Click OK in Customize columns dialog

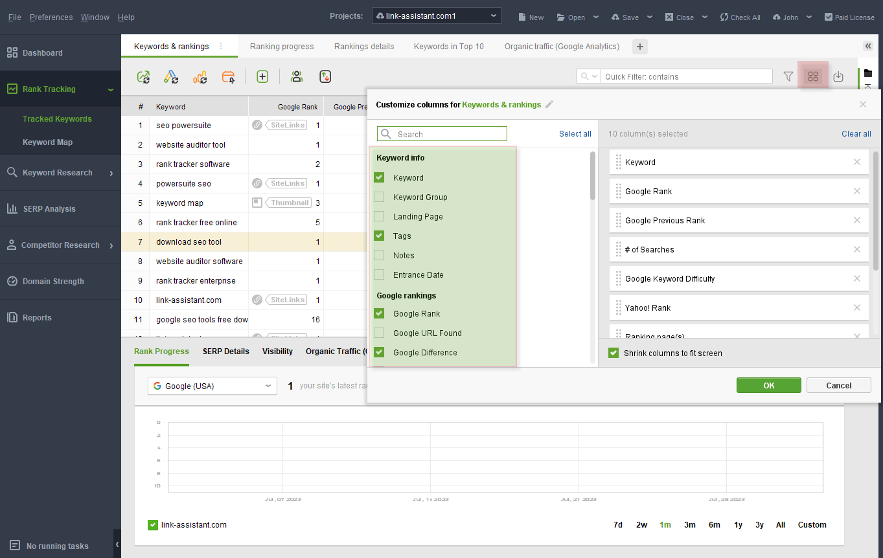pyautogui.click(x=769, y=385)
